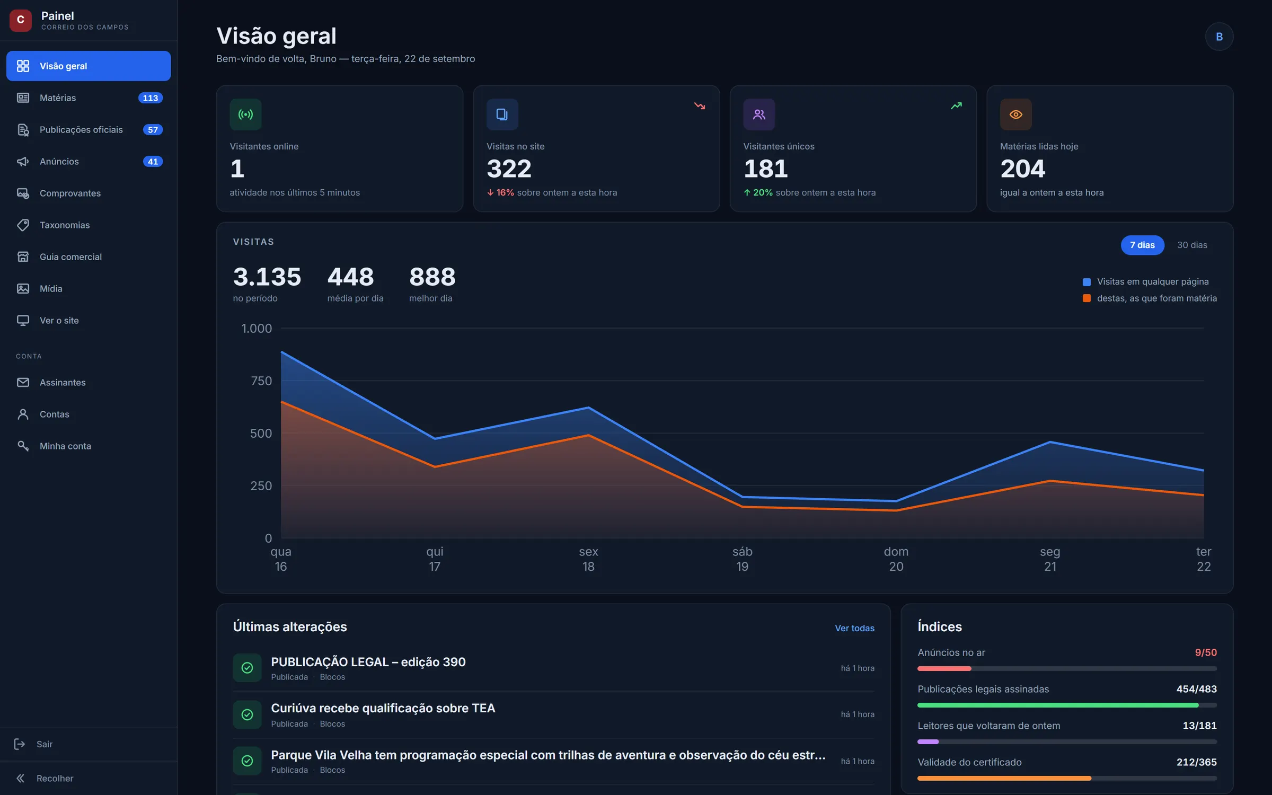Click the Mídia image icon
This screenshot has width=1272, height=795.
click(x=23, y=288)
